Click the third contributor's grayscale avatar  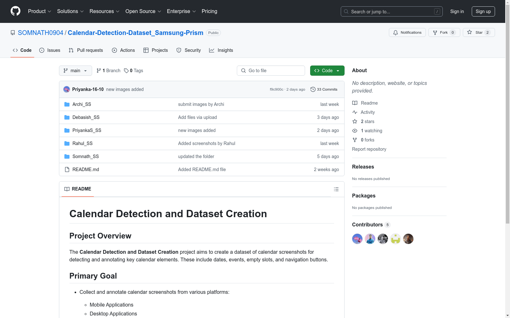[383, 239]
